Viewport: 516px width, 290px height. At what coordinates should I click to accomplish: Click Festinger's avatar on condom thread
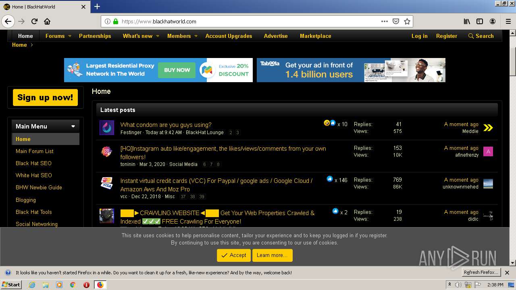[107, 128]
